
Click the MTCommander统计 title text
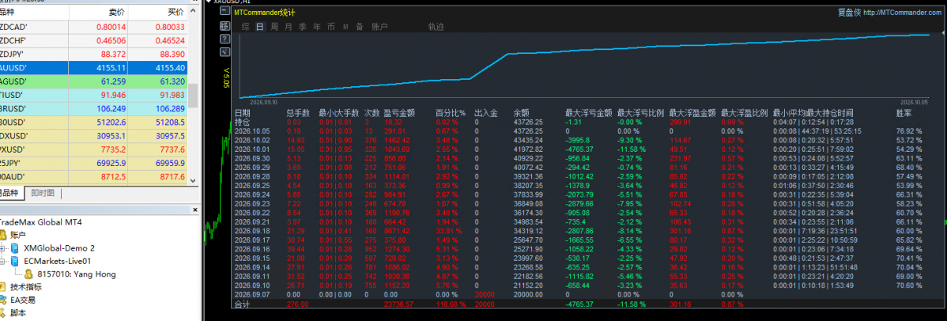tap(265, 12)
